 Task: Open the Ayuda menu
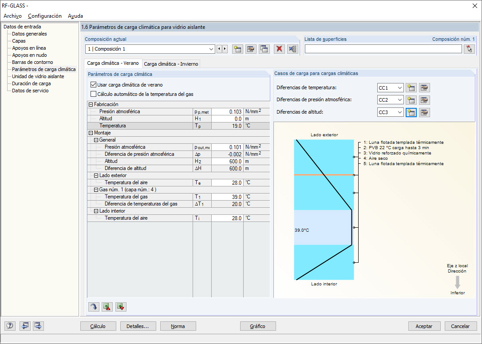pyautogui.click(x=75, y=16)
